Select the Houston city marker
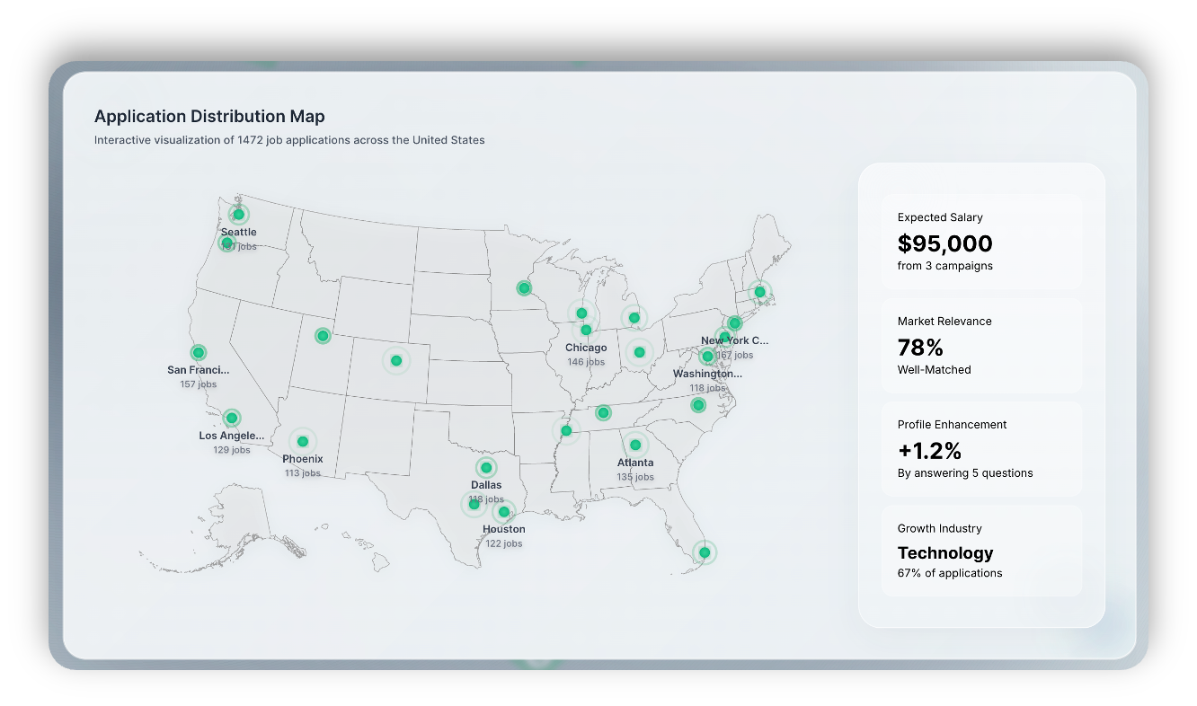 (502, 512)
